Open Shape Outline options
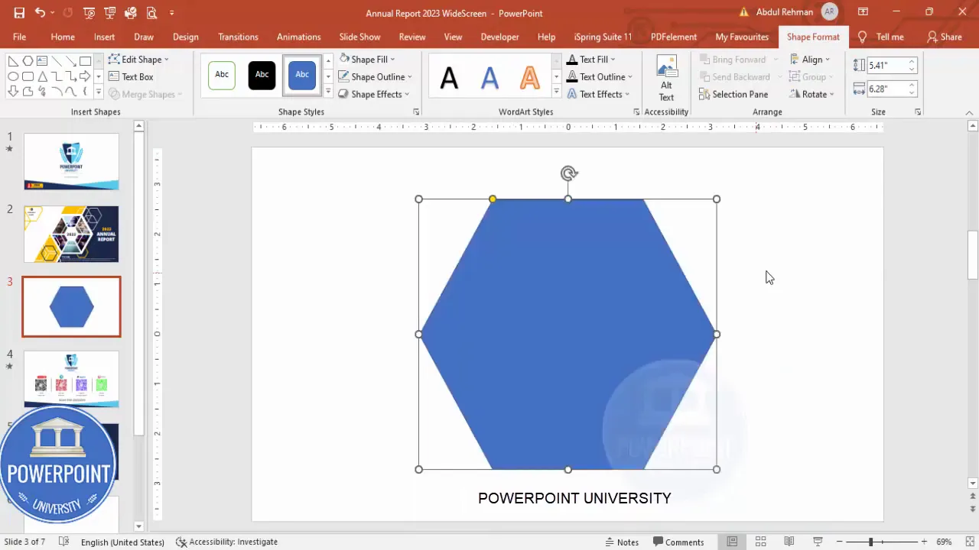Viewport: 979px width, 550px height. click(x=375, y=77)
